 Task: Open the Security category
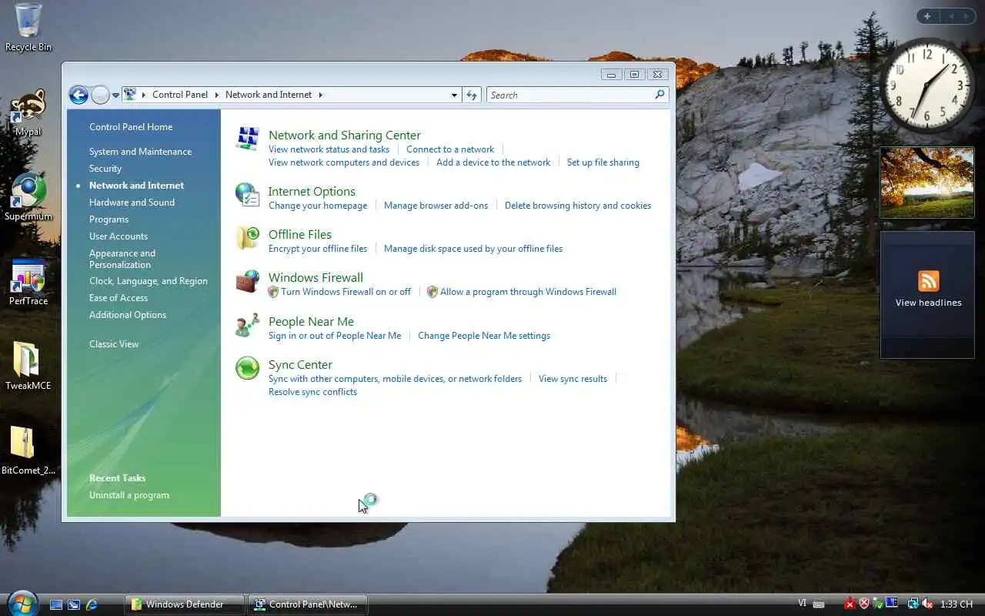tap(105, 169)
